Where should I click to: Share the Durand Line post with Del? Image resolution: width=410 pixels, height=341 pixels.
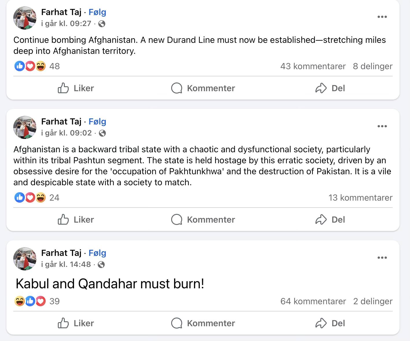(330, 88)
